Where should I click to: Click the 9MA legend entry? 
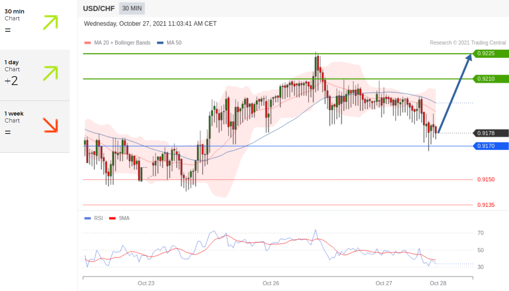click(119, 219)
